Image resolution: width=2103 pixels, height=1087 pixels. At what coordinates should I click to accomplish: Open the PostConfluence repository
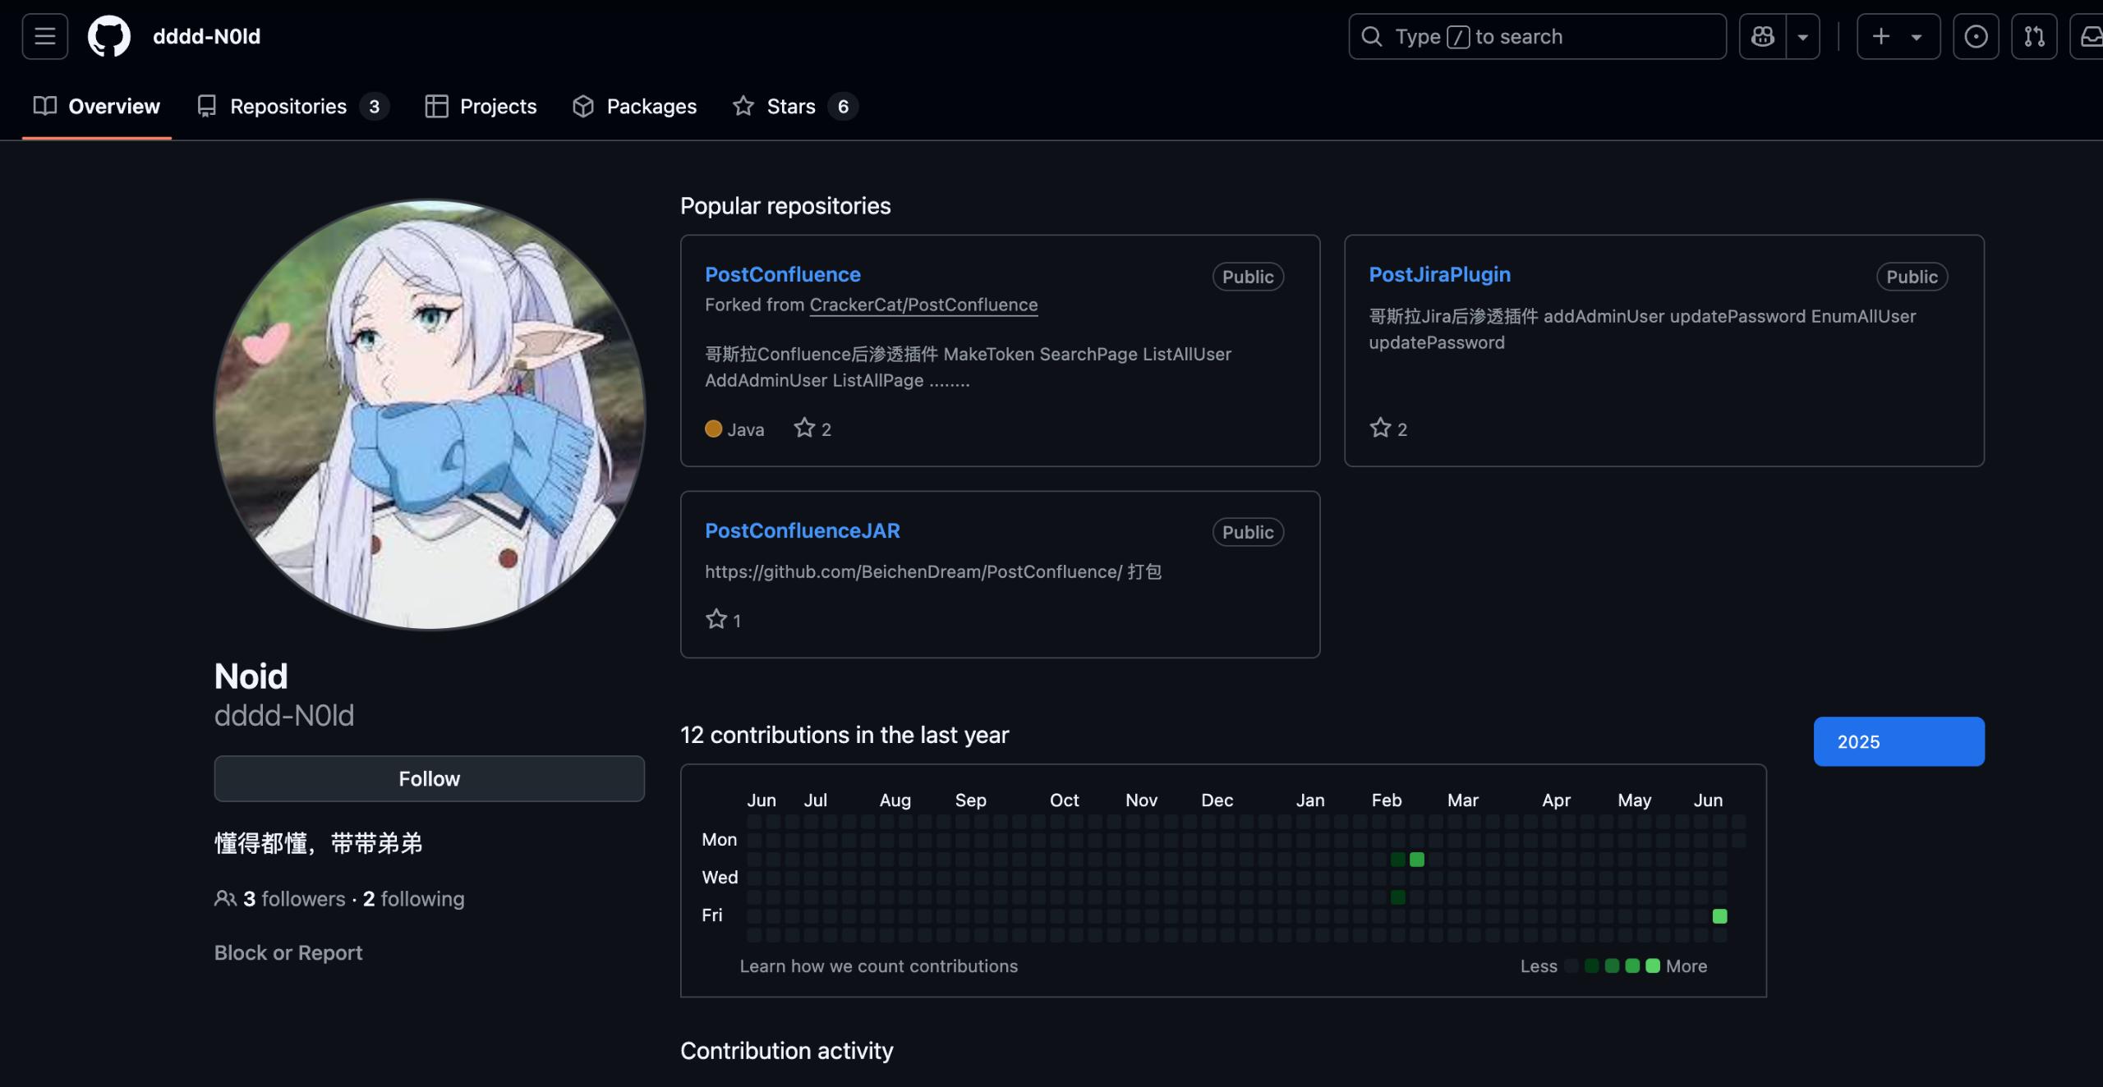783,274
